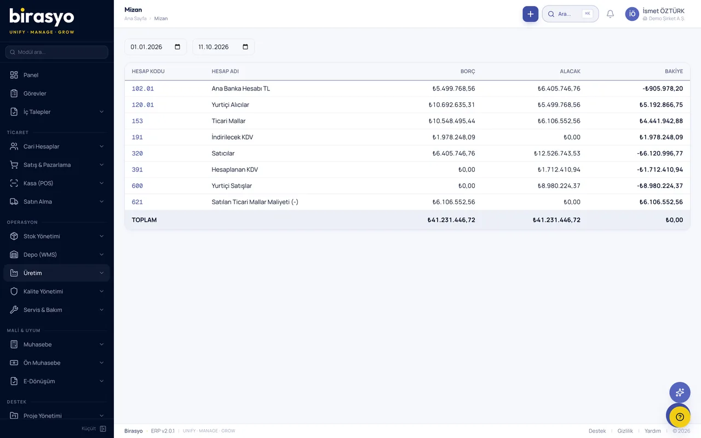Click the Modül ara search field
This screenshot has height=438, width=701.
pos(57,52)
